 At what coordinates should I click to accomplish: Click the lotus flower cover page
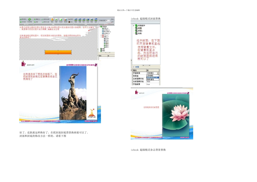(x=176, y=115)
